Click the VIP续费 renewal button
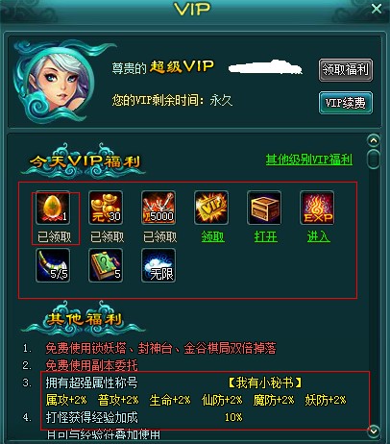Viewport: 390px width, 444px height. coord(346,103)
